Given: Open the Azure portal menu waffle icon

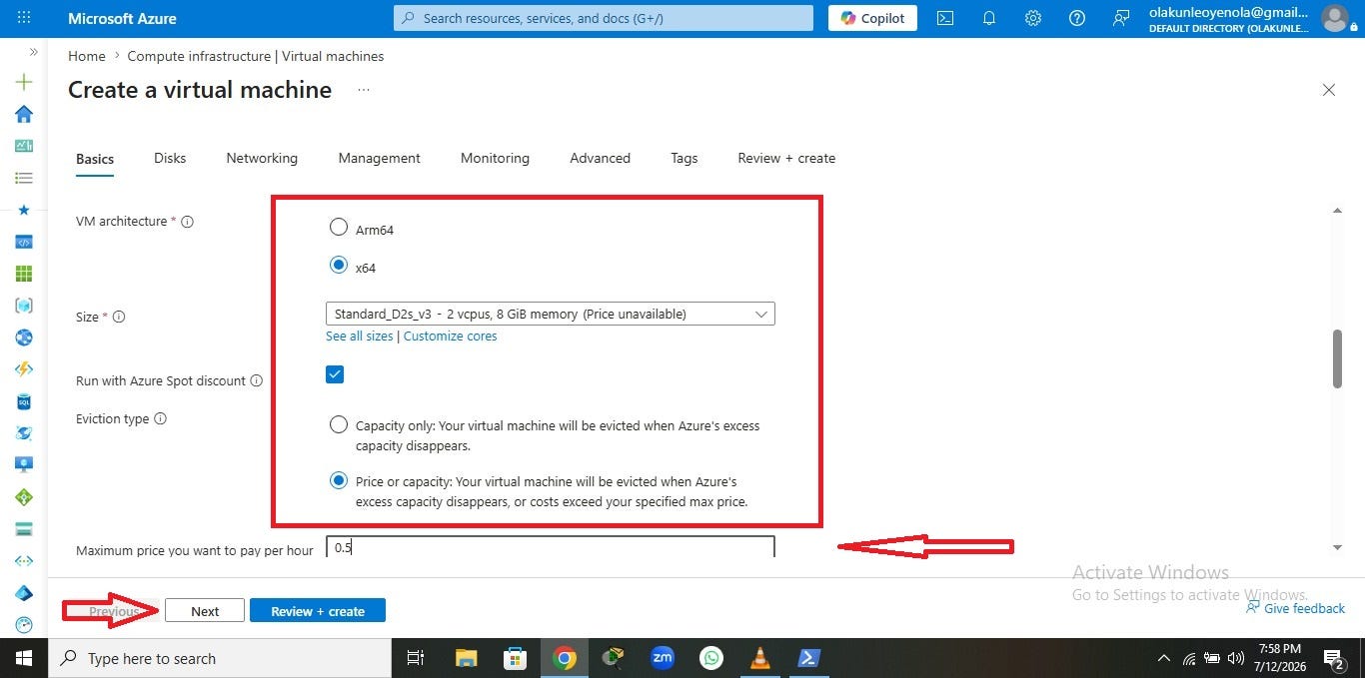Looking at the screenshot, I should (x=24, y=18).
